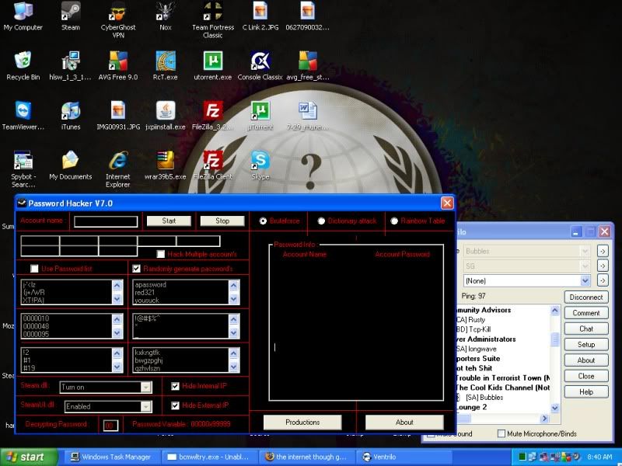Open Ventrilo Setup button
Image resolution: width=622 pixels, height=466 pixels.
point(586,344)
